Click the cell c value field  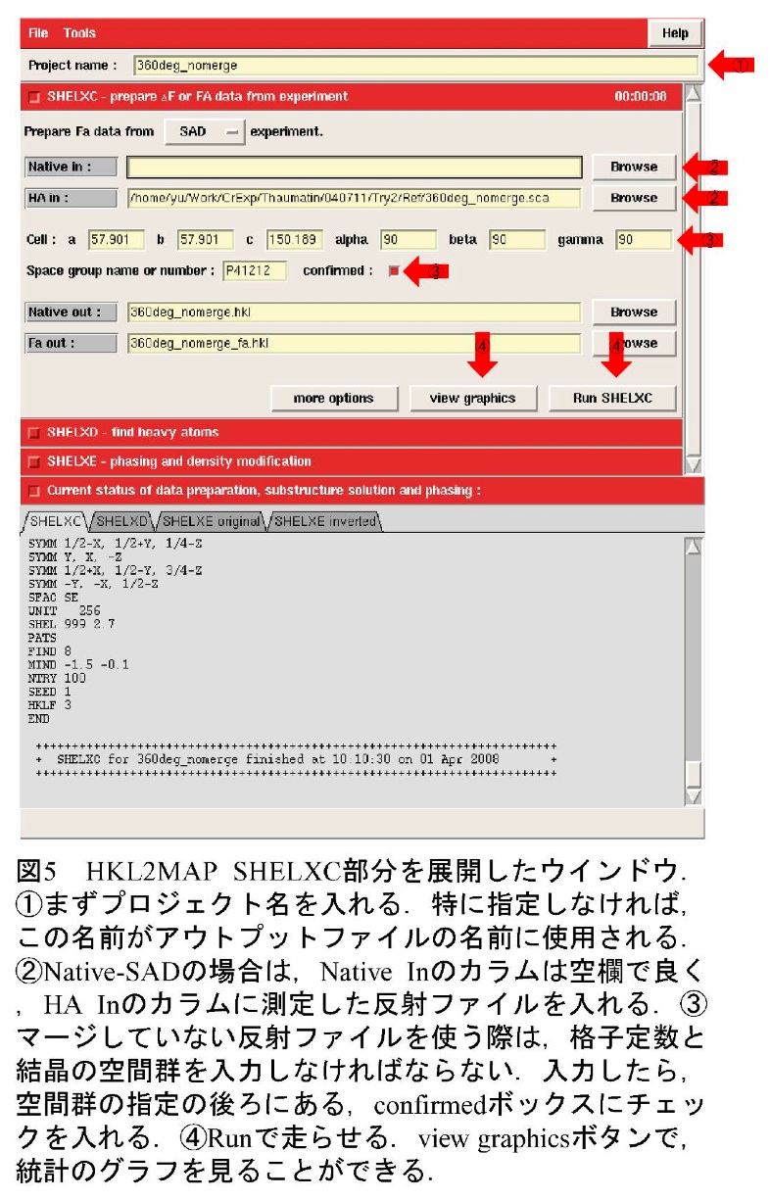tap(295, 239)
